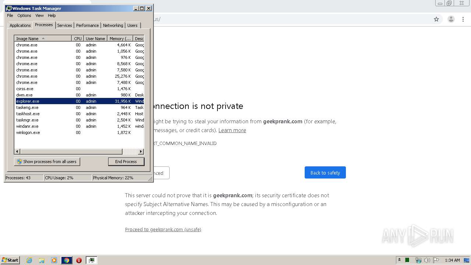Select the csrss.exe process row
The image size is (471, 265).
pos(79,89)
